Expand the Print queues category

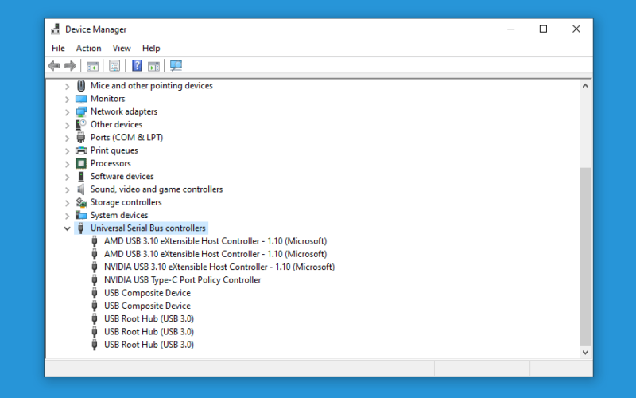point(68,151)
